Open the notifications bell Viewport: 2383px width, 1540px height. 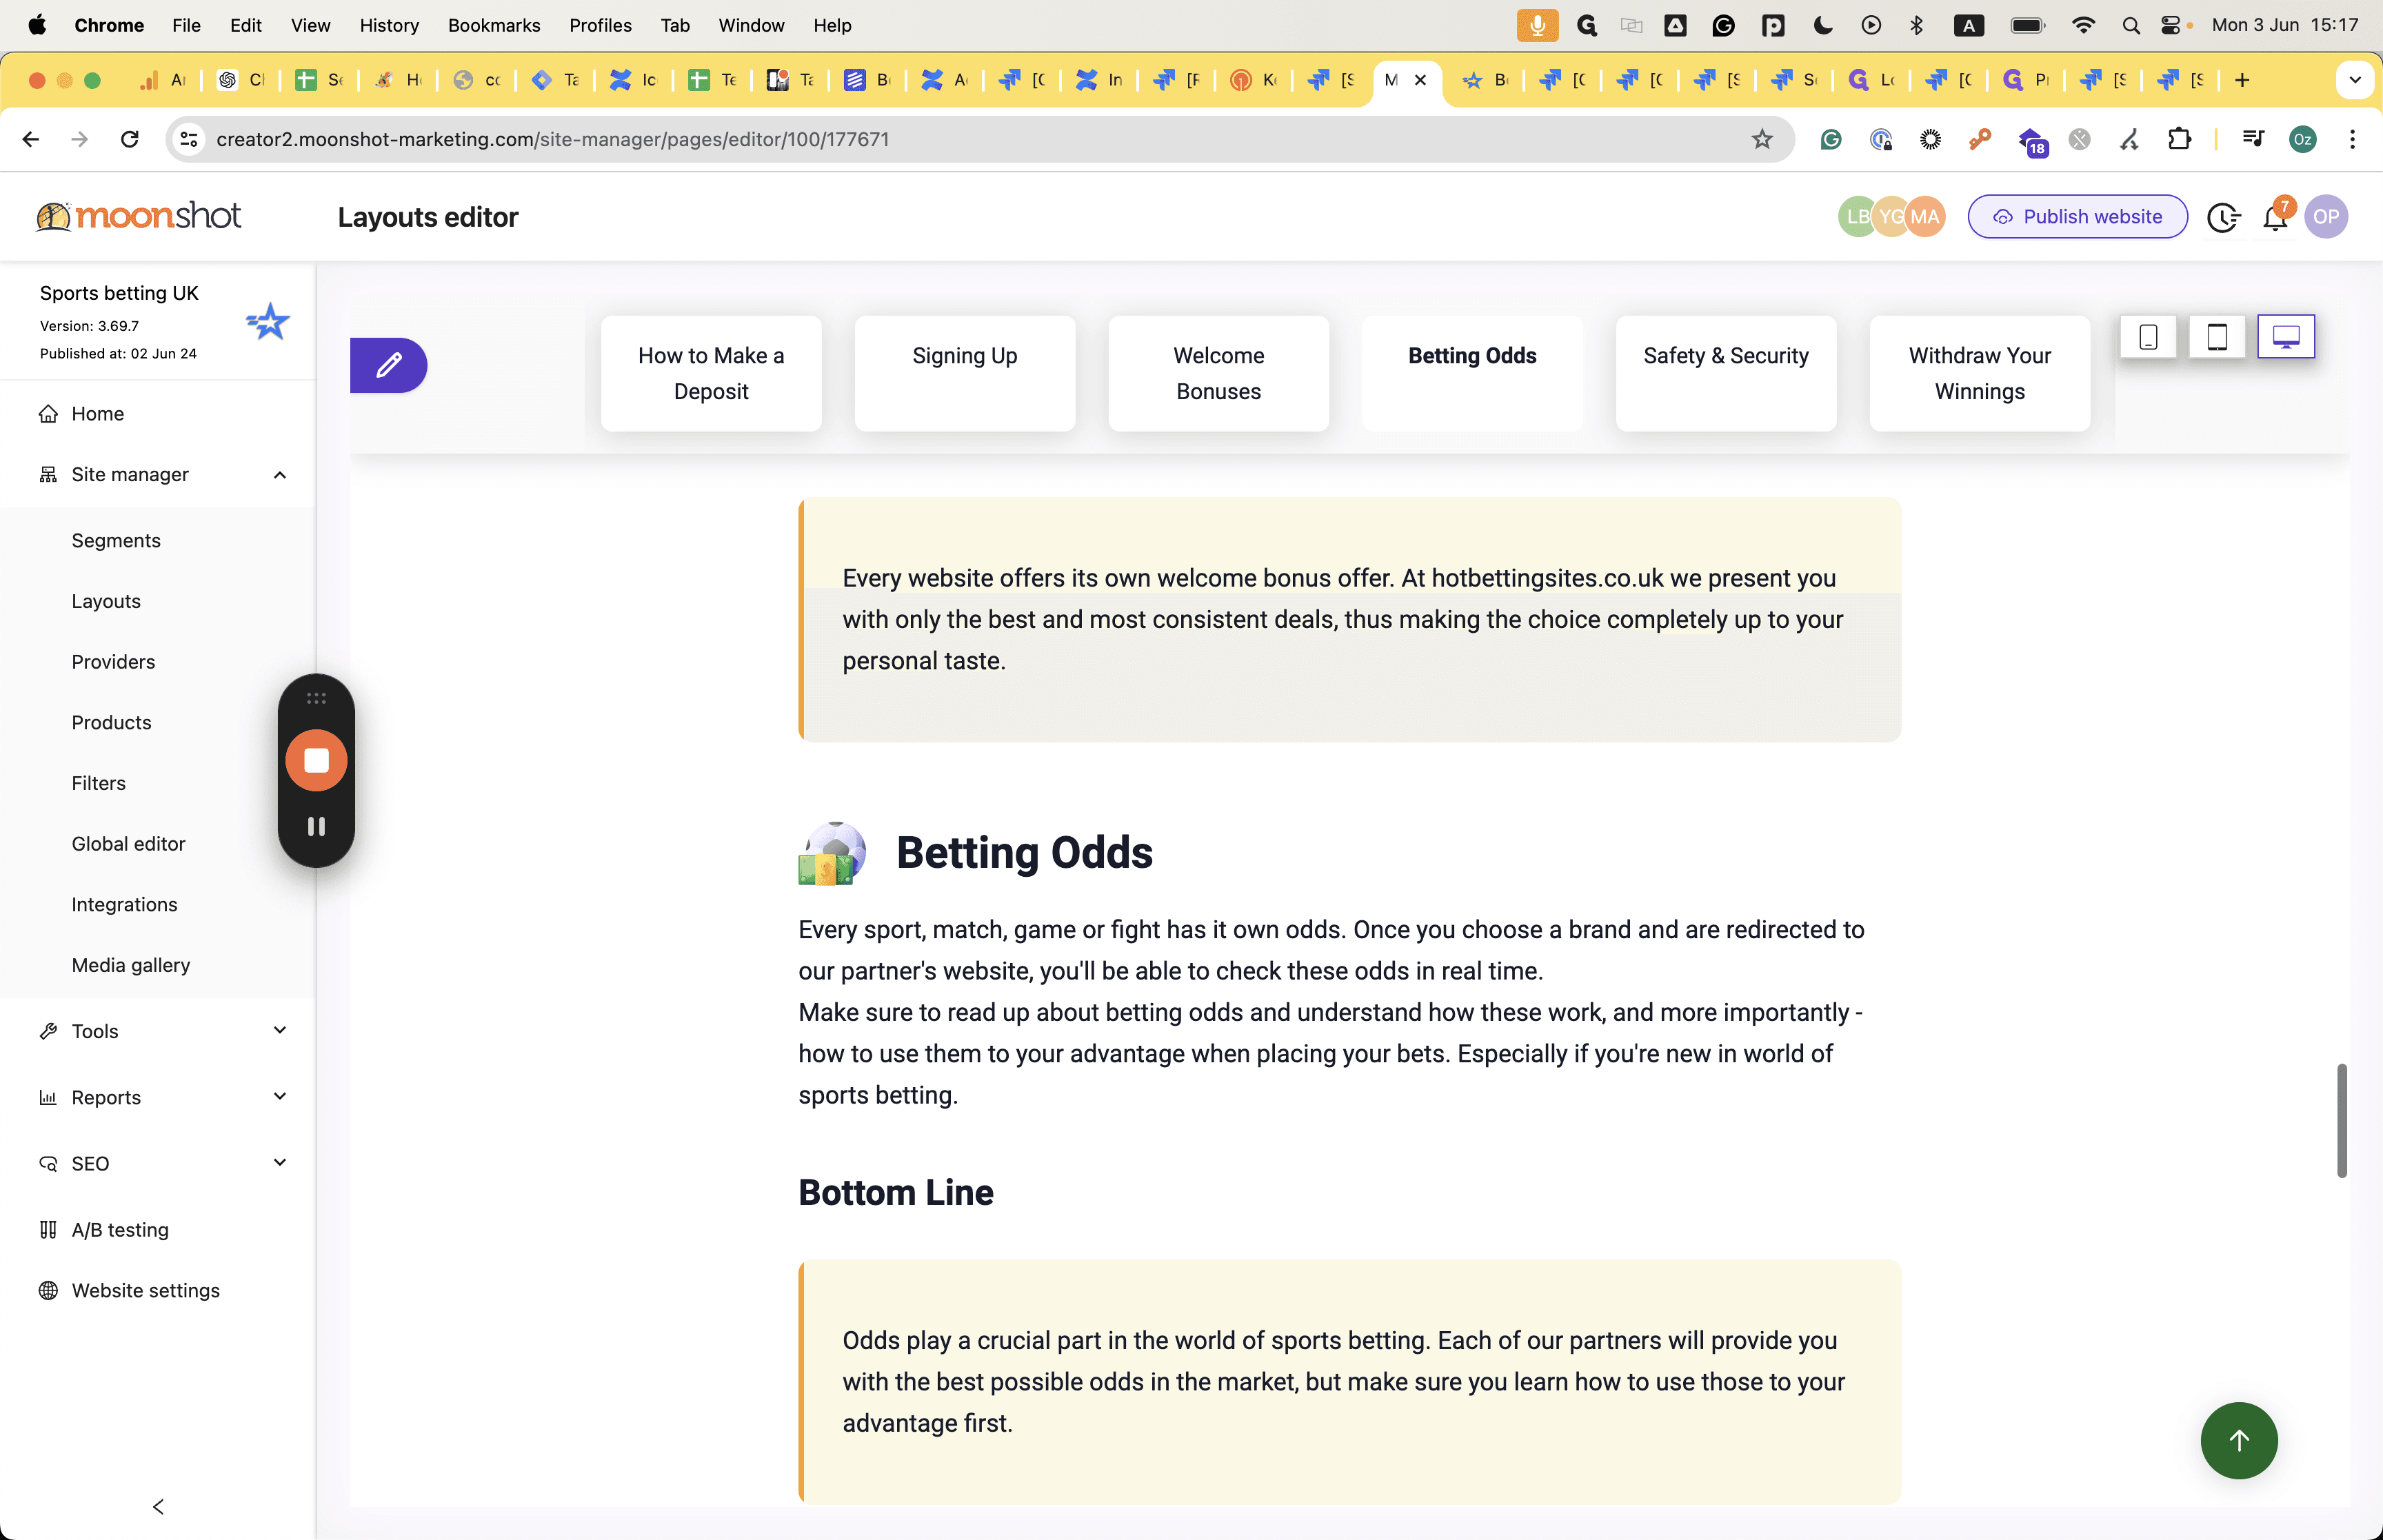(x=2275, y=217)
